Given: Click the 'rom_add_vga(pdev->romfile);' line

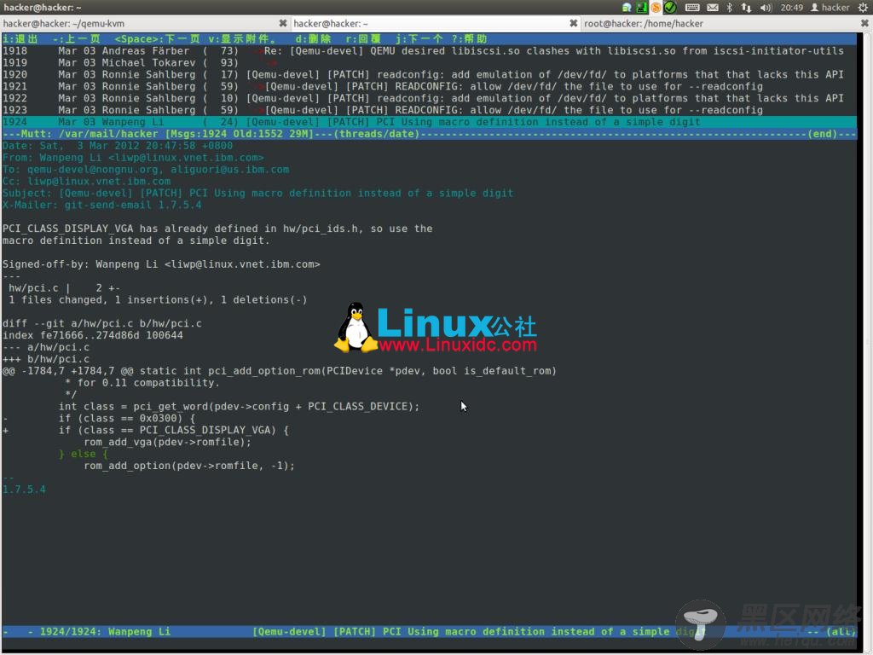Looking at the screenshot, I should coord(168,443).
